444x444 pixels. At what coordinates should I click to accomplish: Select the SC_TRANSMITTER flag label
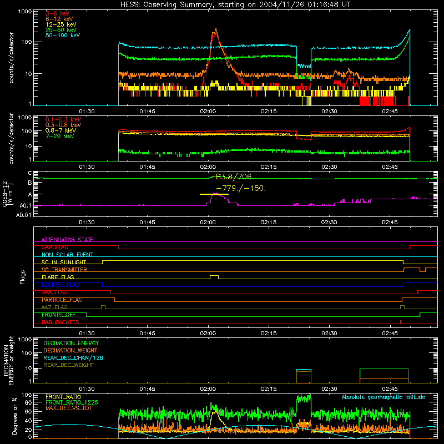click(x=64, y=270)
